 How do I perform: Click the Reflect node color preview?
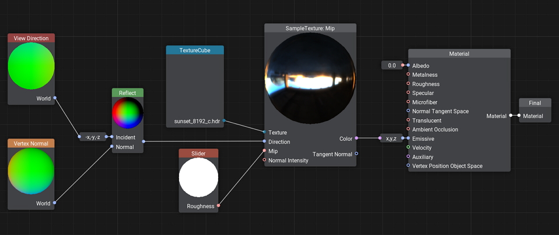128,113
